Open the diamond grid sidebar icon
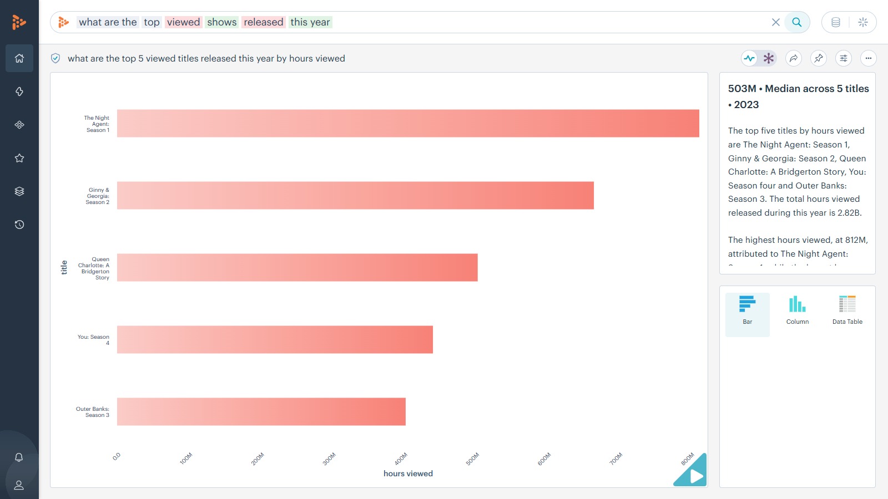Screen dimensions: 888x499 pyautogui.click(x=19, y=125)
